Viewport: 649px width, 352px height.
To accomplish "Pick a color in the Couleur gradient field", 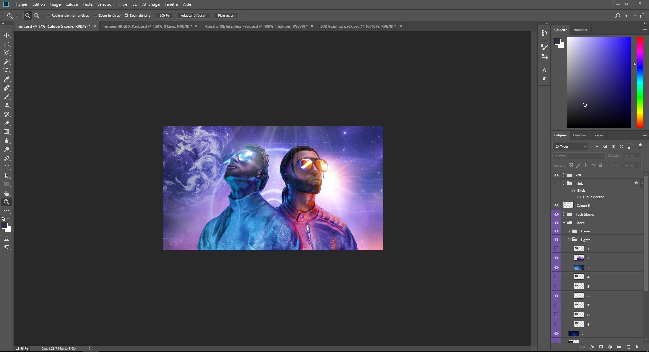I will (x=599, y=82).
